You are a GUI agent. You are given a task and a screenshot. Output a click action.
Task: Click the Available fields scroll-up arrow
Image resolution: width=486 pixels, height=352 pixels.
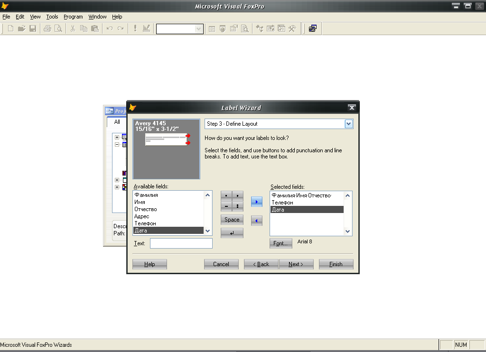click(x=208, y=195)
